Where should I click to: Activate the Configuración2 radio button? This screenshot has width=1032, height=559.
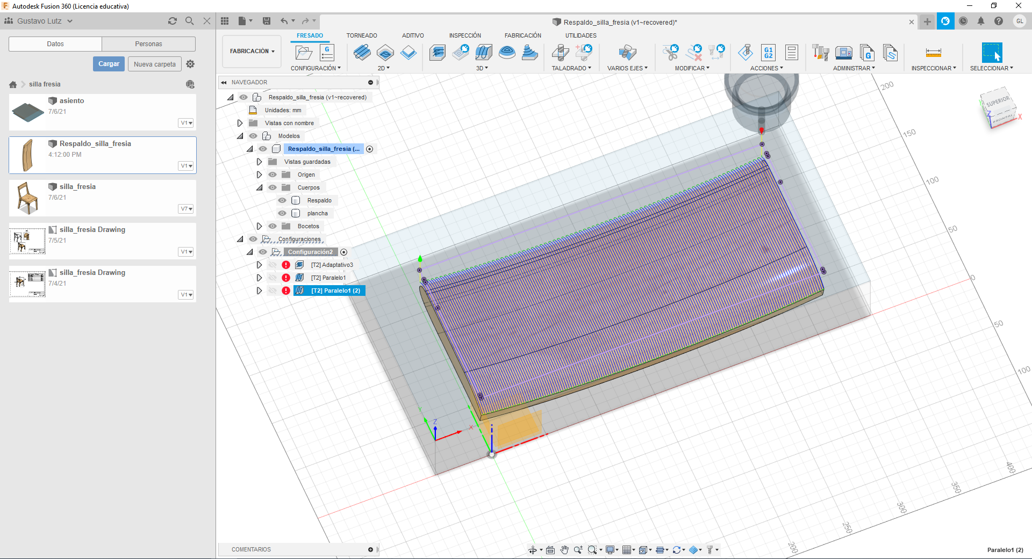tap(344, 252)
